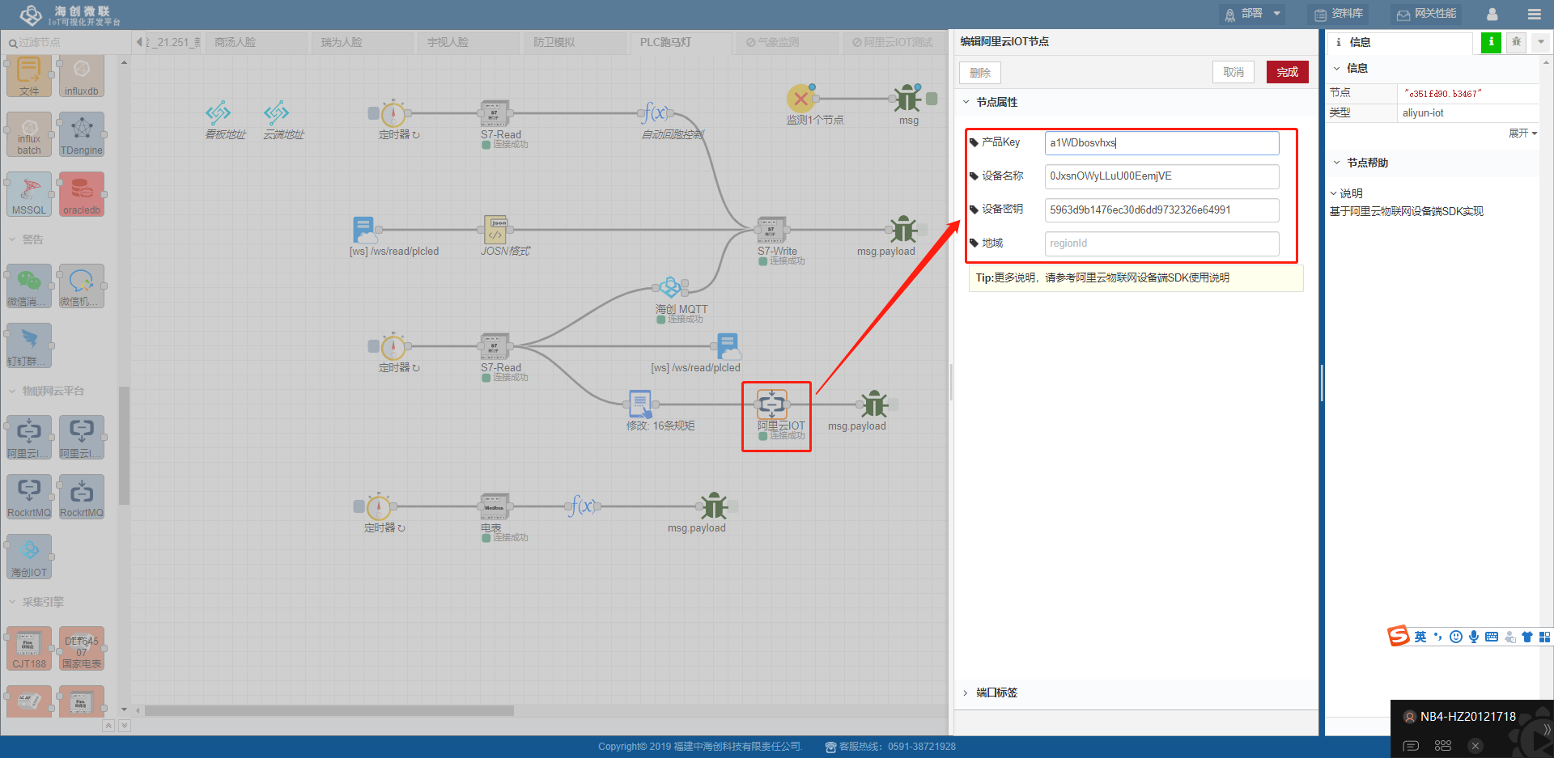
Task: Toggle debug output next to 阿里云IOT
Action: pyautogui.click(x=894, y=403)
